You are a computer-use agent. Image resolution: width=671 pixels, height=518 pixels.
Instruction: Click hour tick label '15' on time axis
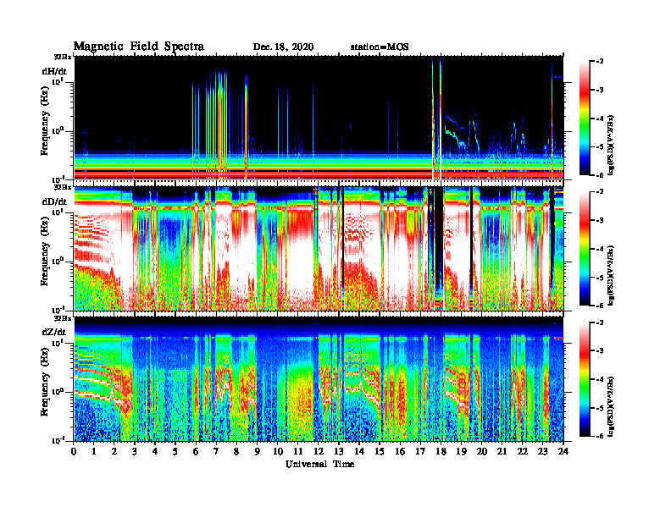tap(380, 452)
